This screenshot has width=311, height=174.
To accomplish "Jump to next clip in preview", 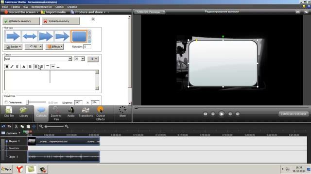I will click(238, 114).
